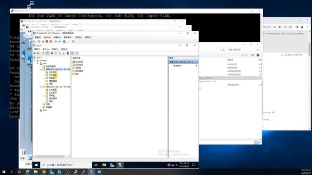Toggle the console tree icon in DHCP toolbar
312x175 pixels.
pos(47,53)
